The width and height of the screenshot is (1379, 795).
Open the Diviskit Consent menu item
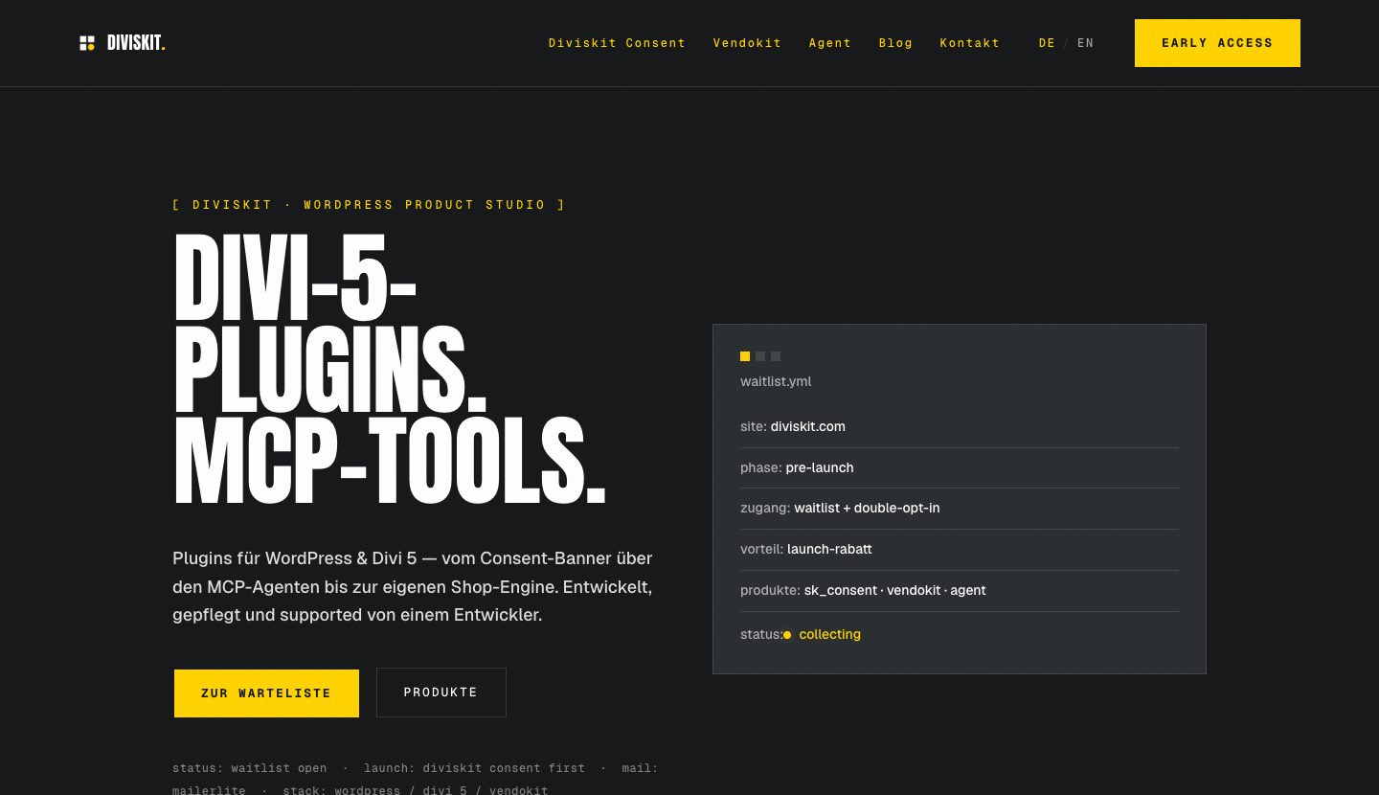pos(617,43)
